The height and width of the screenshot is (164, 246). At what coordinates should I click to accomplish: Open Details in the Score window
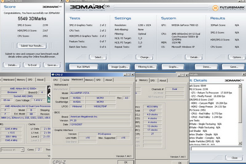coord(12,65)
